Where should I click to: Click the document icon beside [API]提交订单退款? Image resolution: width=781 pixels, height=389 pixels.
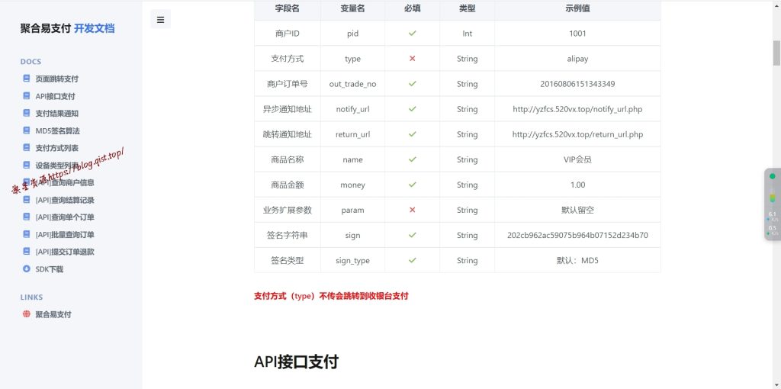27,252
